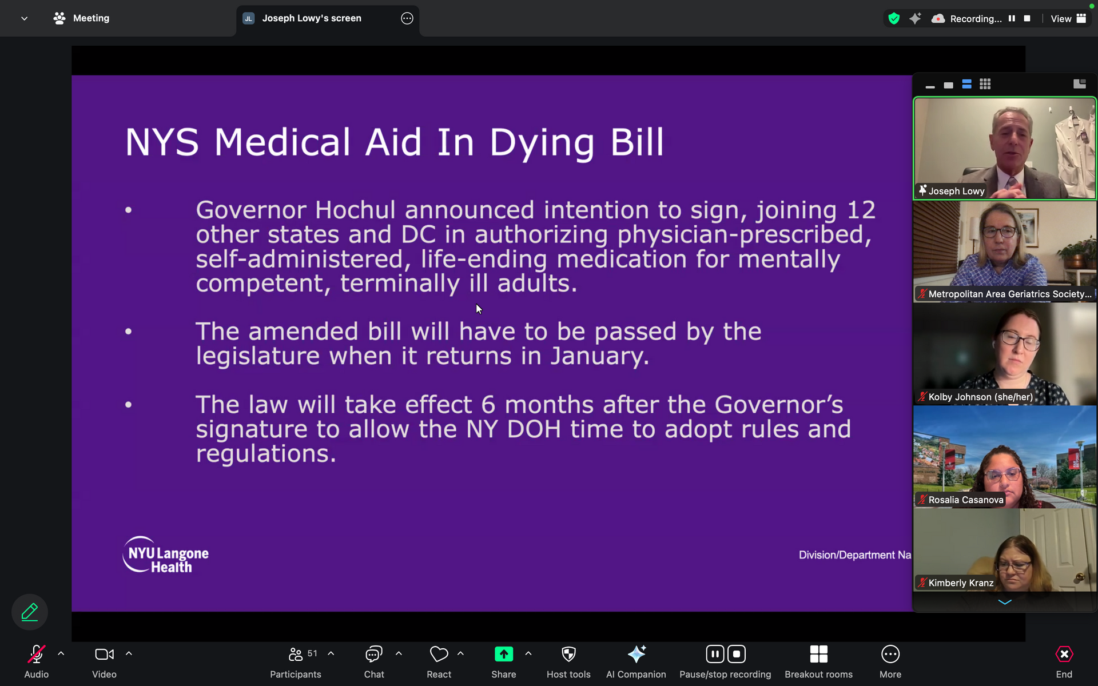This screenshot has width=1098, height=686.
Task: Open Host tools shield menu
Action: 568,661
